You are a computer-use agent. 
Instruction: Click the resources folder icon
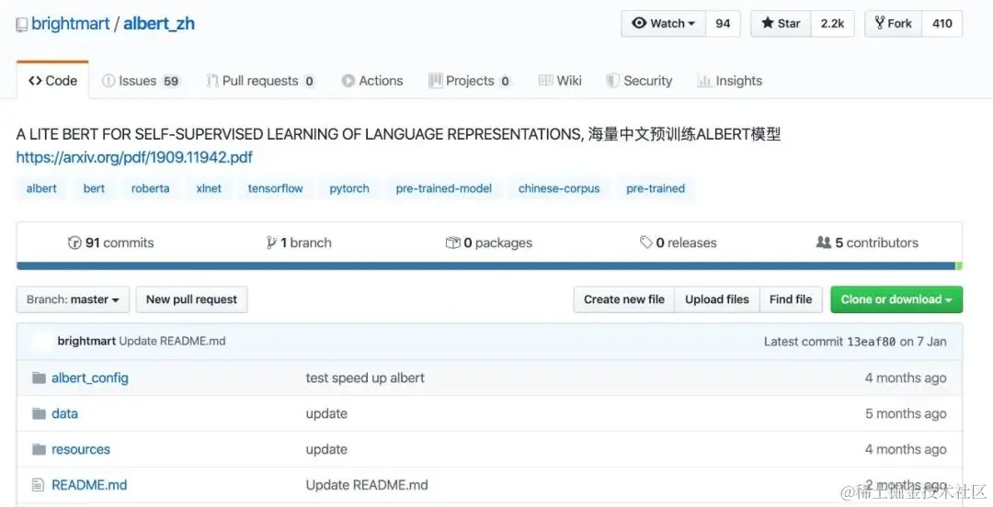pos(40,449)
